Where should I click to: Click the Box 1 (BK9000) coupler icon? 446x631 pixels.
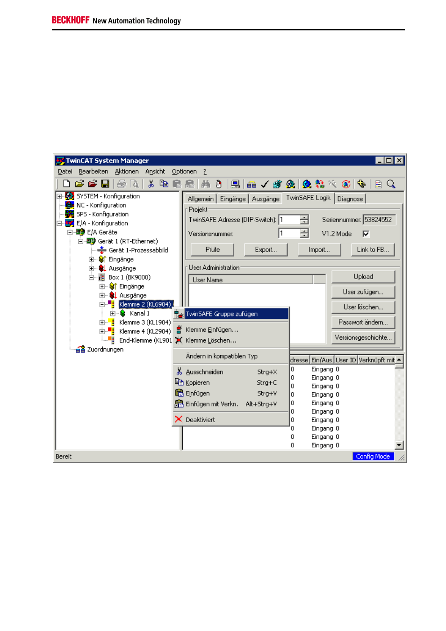pyautogui.click(x=101, y=277)
